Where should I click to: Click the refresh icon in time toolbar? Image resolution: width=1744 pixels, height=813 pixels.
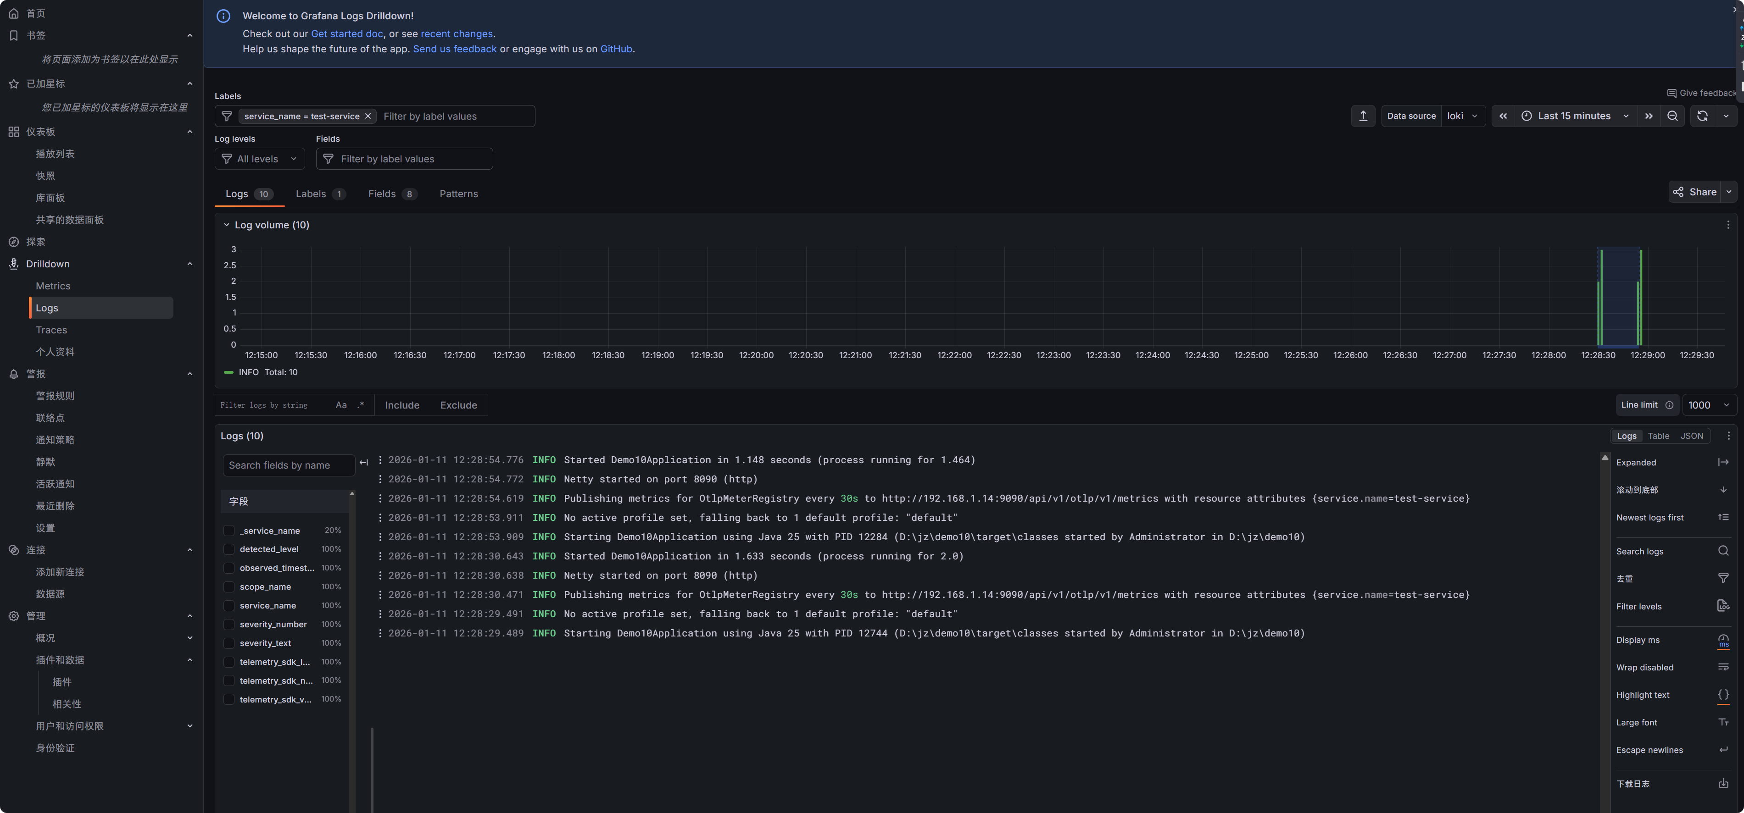pos(1702,116)
